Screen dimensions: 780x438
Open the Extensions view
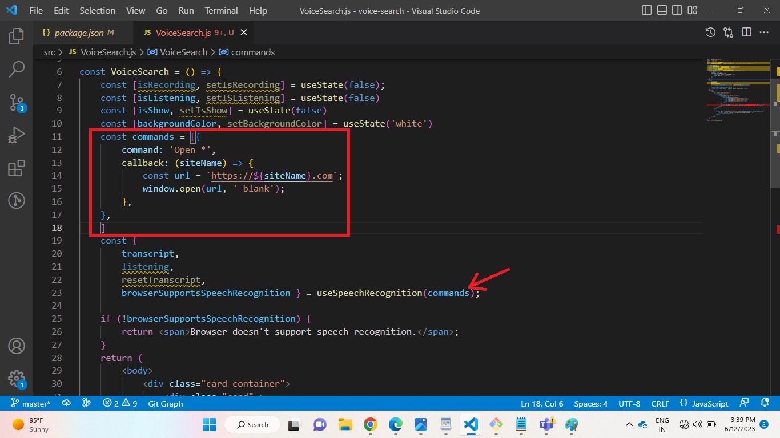16,168
